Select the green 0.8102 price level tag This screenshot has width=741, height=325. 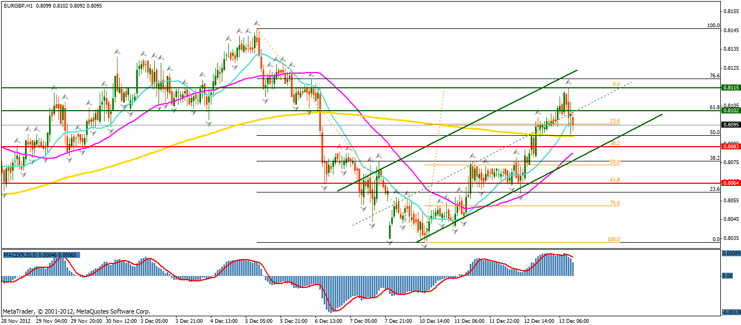730,111
